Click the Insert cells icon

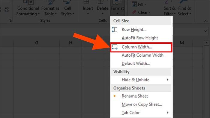[86, 2]
